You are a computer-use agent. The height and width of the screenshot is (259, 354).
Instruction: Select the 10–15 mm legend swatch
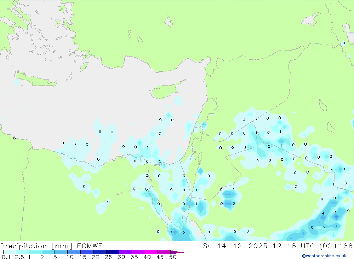tap(74, 252)
